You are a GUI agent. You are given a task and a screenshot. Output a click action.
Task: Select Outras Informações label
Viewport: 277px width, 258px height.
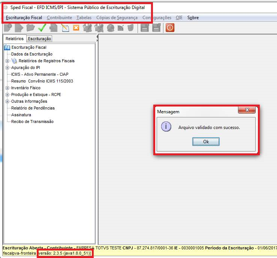[x=29, y=101]
